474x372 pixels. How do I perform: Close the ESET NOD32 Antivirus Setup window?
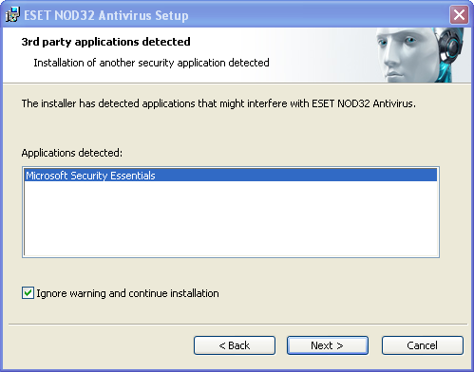[459, 14]
